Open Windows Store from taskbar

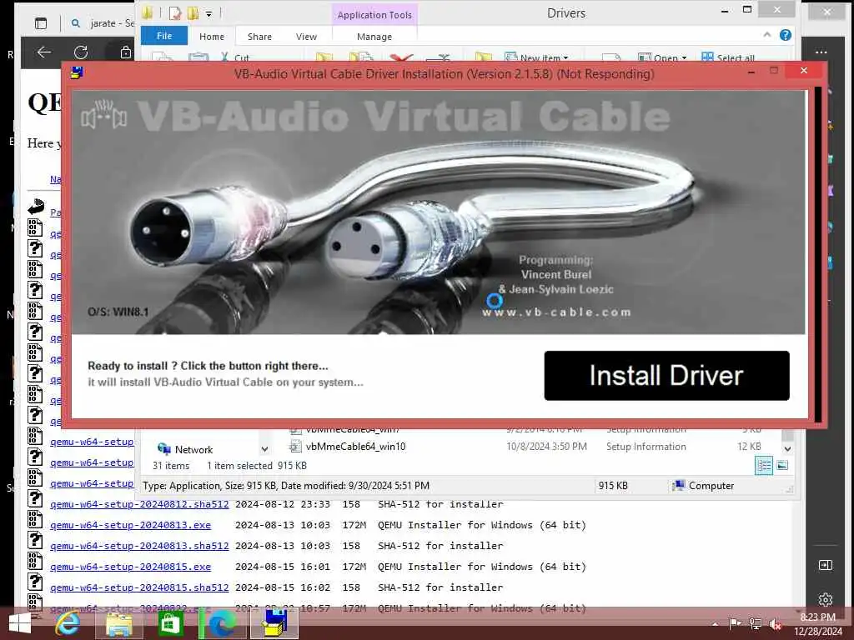click(170, 623)
